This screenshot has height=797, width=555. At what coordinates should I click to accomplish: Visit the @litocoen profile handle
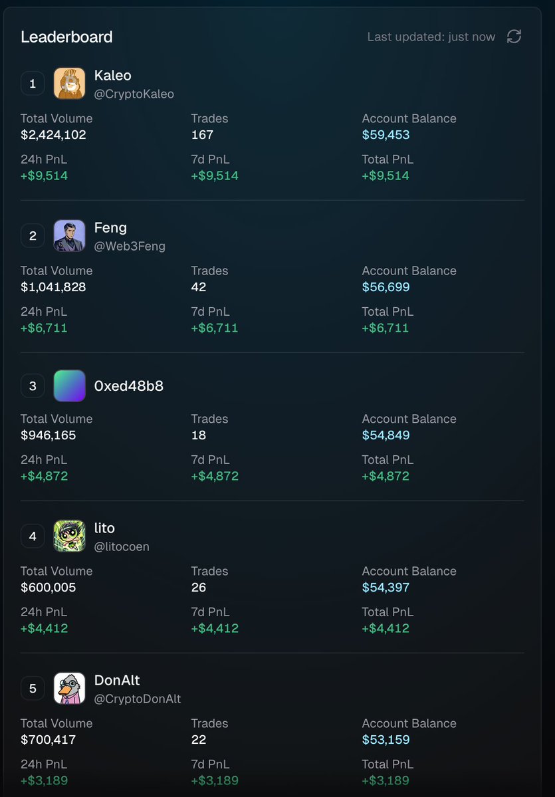(x=122, y=547)
